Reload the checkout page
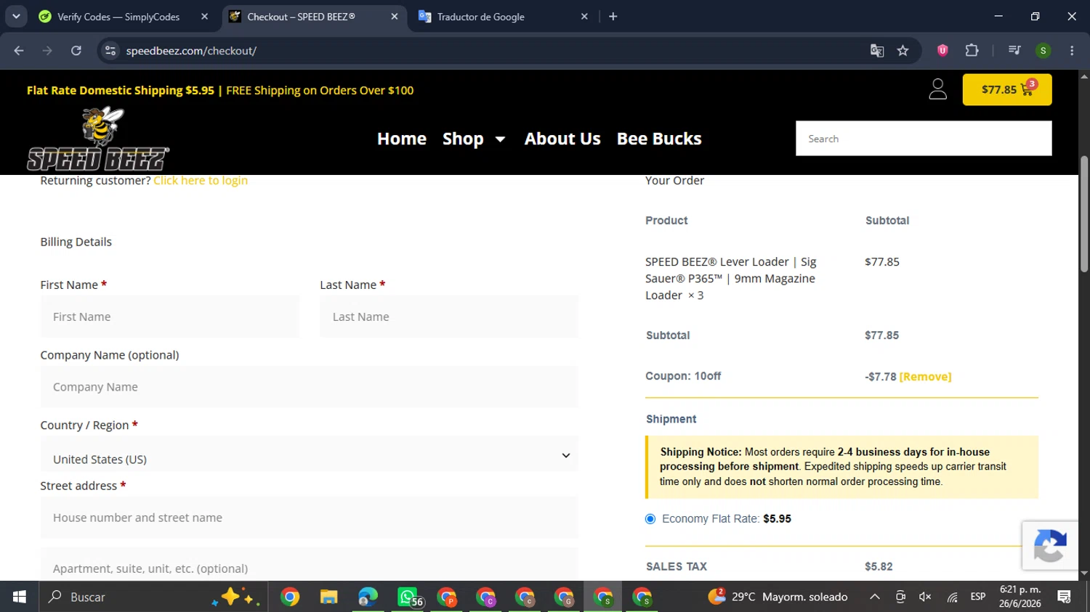The height and width of the screenshot is (612, 1090). [76, 51]
